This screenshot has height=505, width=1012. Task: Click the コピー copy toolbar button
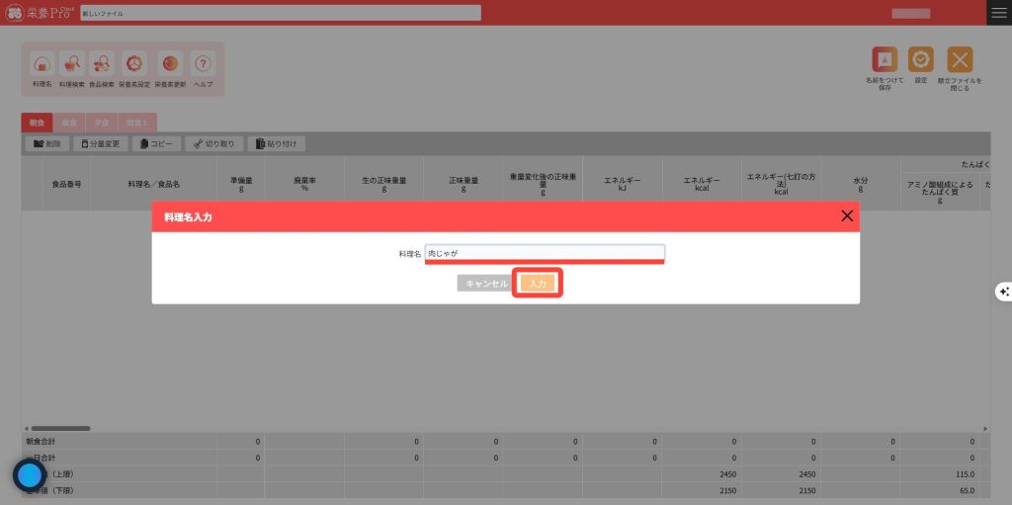[x=156, y=144]
